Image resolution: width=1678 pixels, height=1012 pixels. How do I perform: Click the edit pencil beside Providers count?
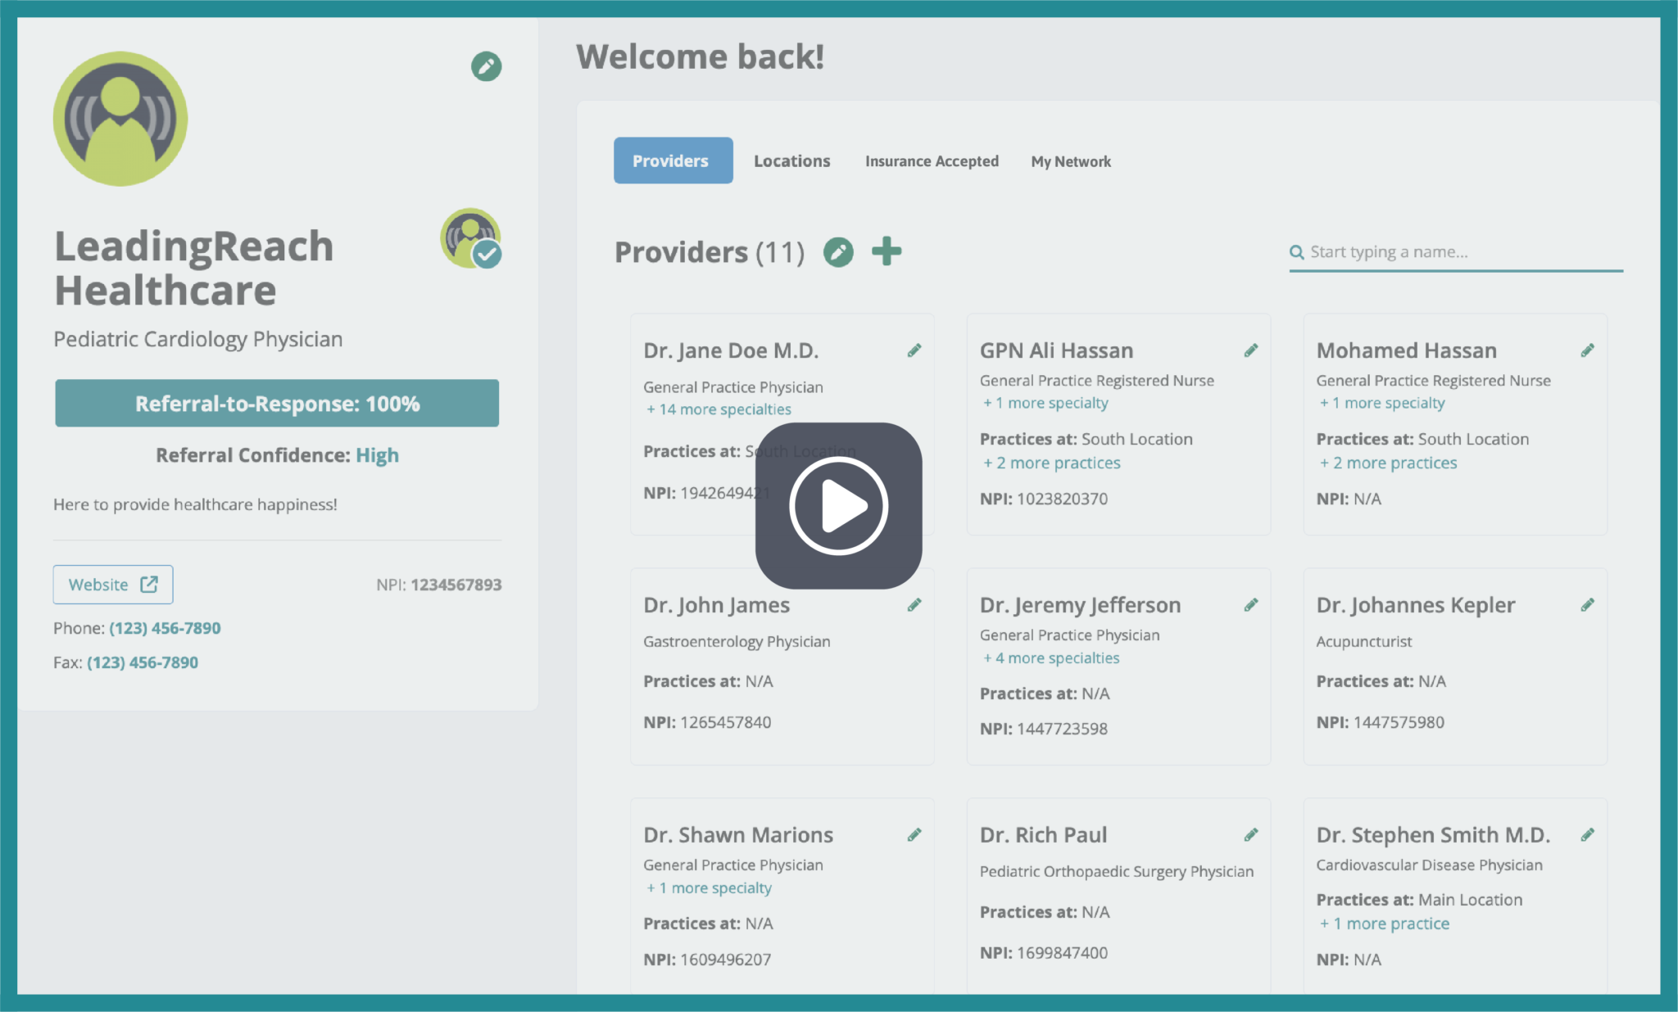(x=838, y=252)
